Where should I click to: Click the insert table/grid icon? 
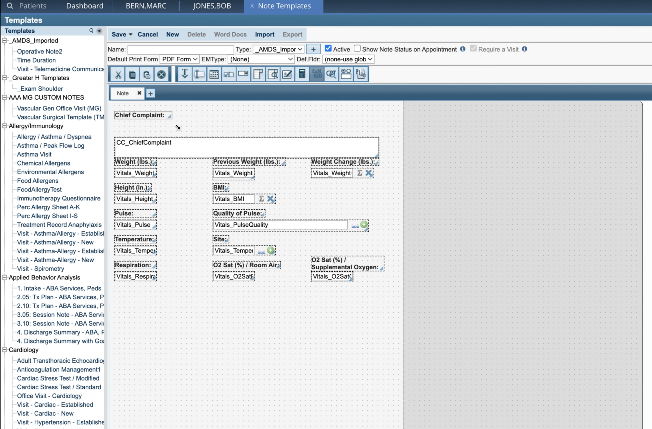tap(214, 74)
